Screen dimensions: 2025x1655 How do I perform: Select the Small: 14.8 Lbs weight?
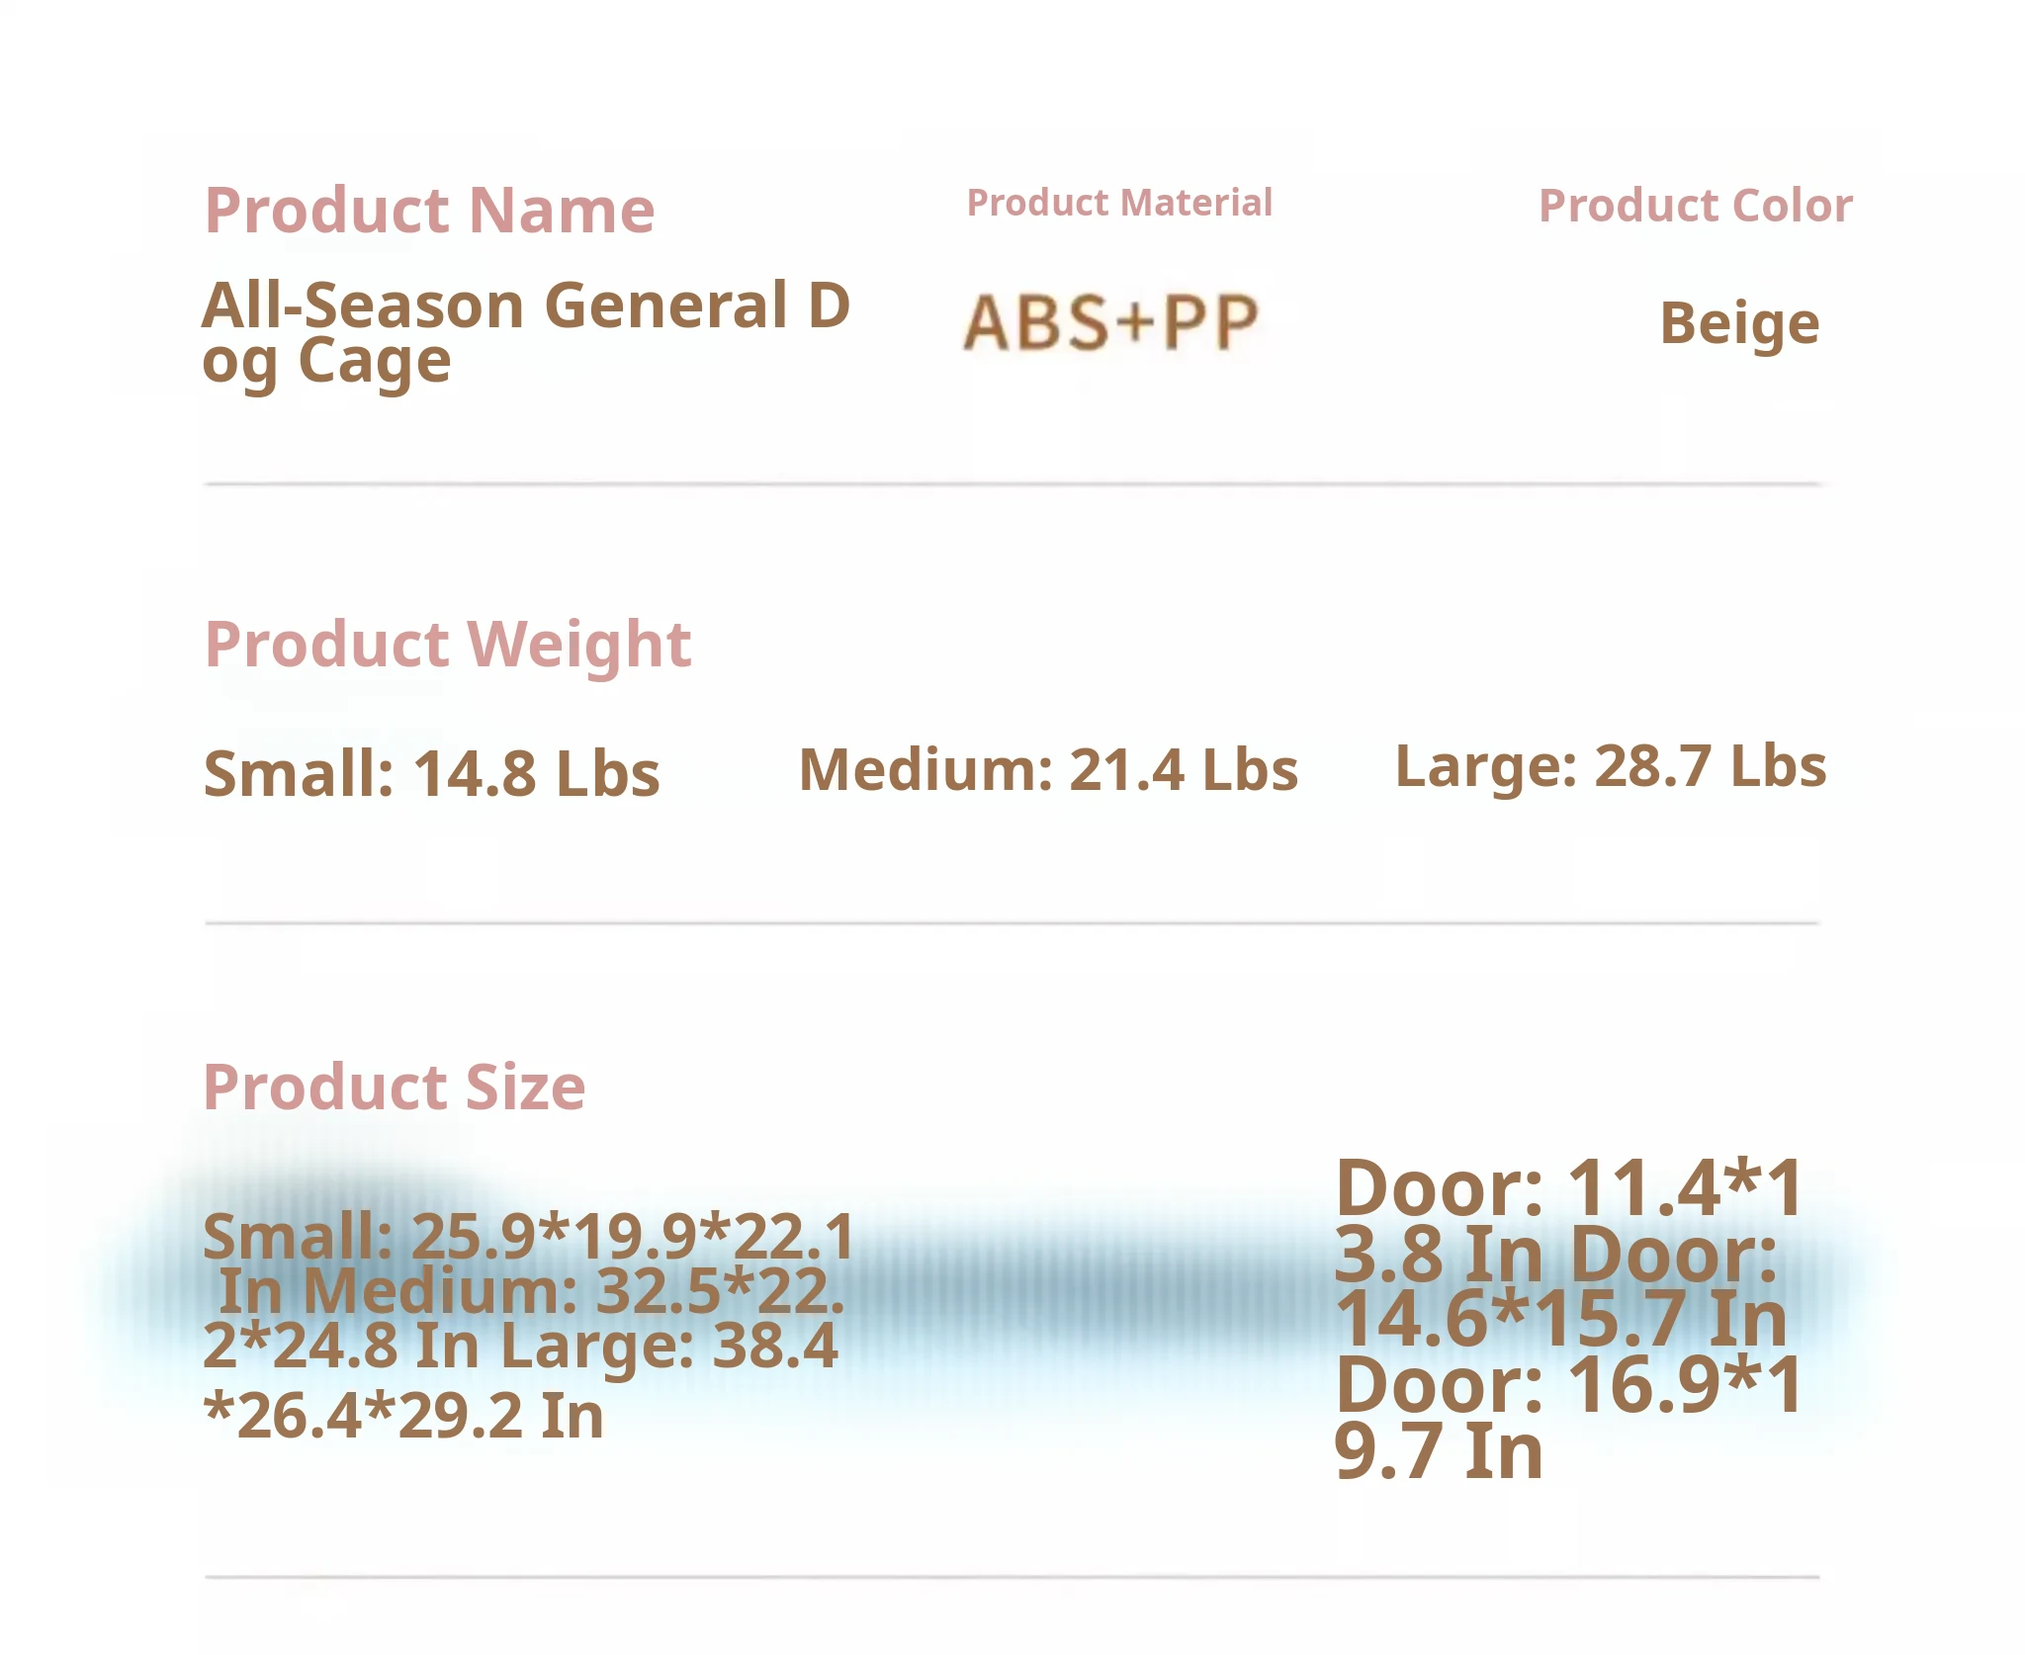[431, 773]
